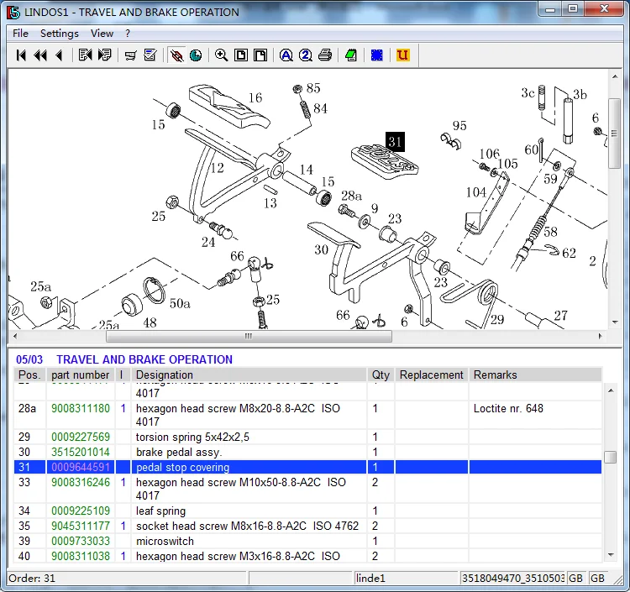Open the View menu
The image size is (630, 592).
point(102,34)
